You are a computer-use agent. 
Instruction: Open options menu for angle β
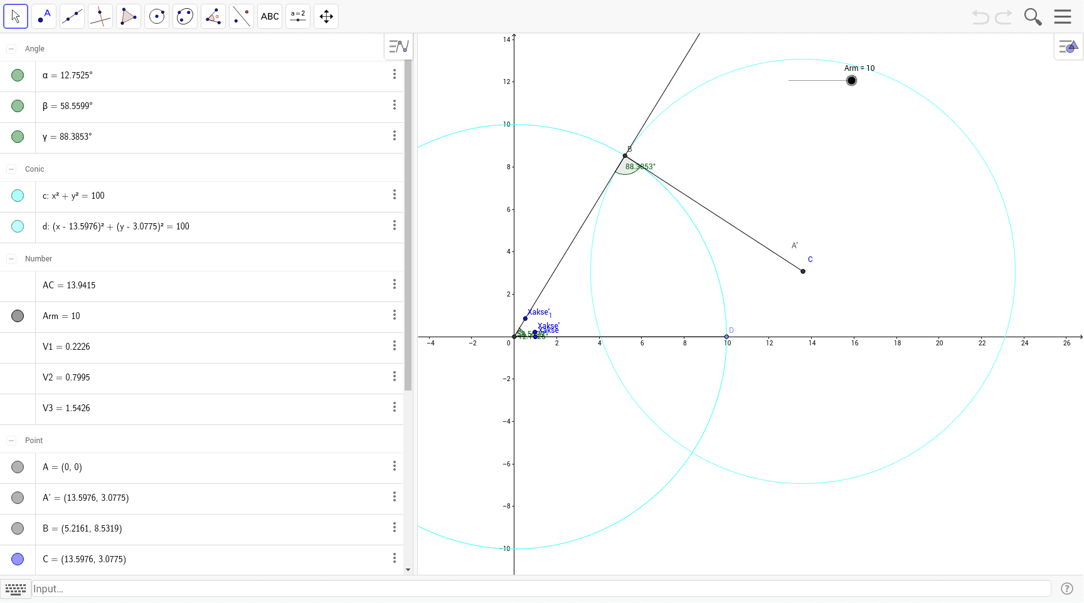(395, 105)
